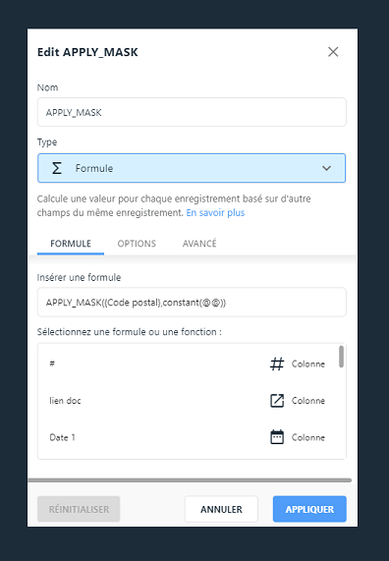Focus the Nom text field
The image size is (389, 561).
[x=192, y=112]
